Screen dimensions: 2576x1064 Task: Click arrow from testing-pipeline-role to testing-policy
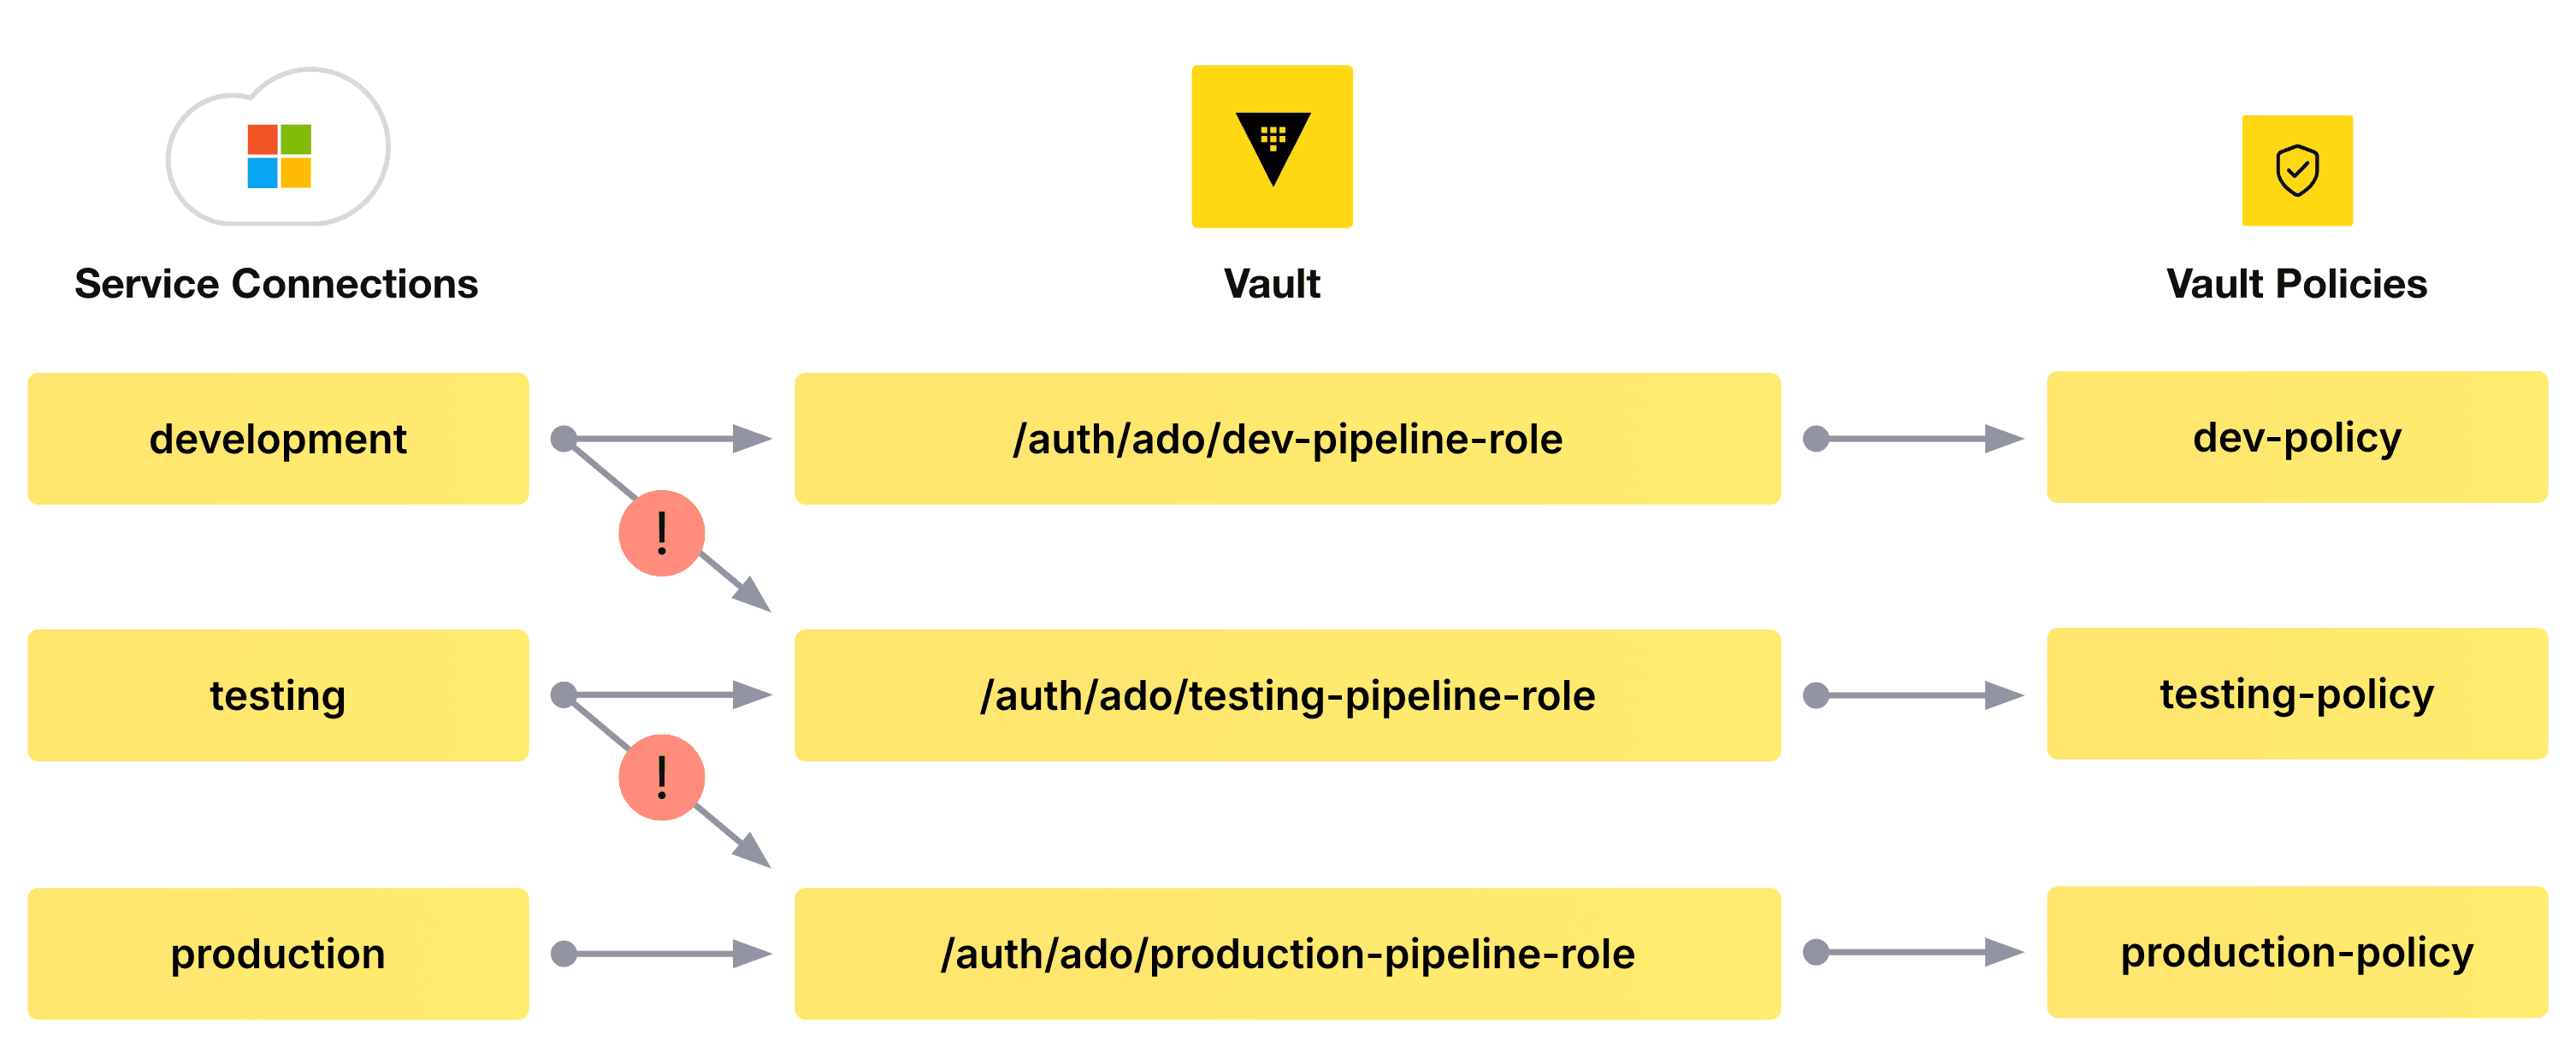click(x=1915, y=695)
